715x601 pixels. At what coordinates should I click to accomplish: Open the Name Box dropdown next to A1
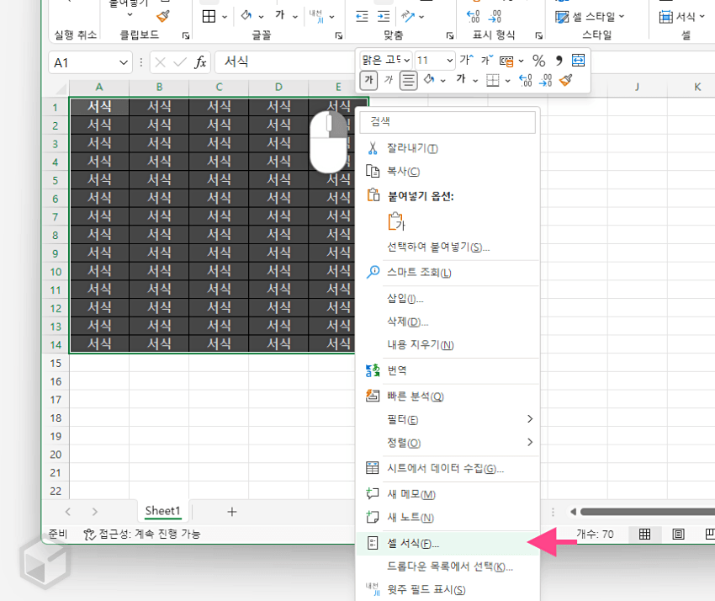(x=123, y=62)
